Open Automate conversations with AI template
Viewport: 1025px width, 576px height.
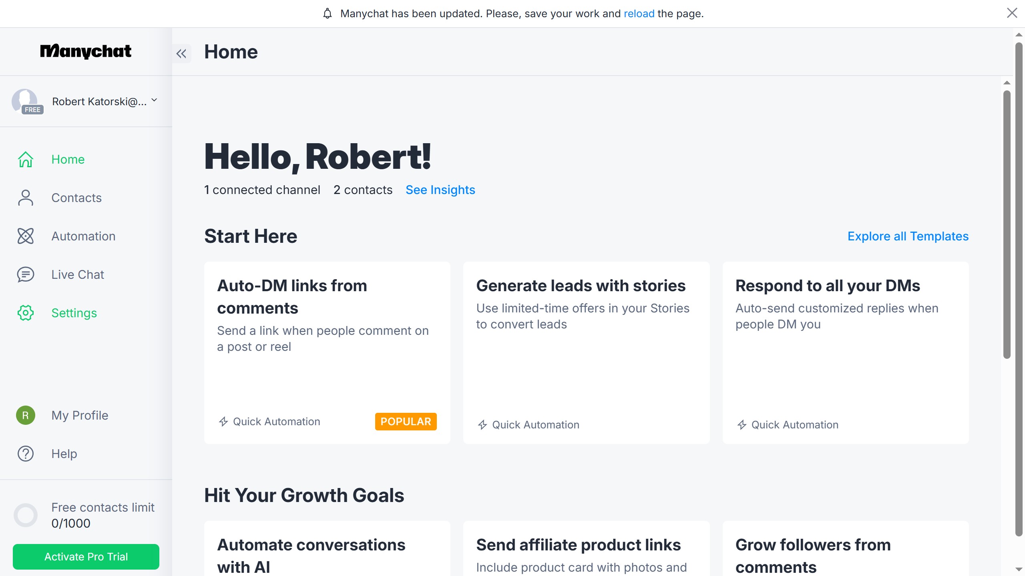pyautogui.click(x=327, y=548)
